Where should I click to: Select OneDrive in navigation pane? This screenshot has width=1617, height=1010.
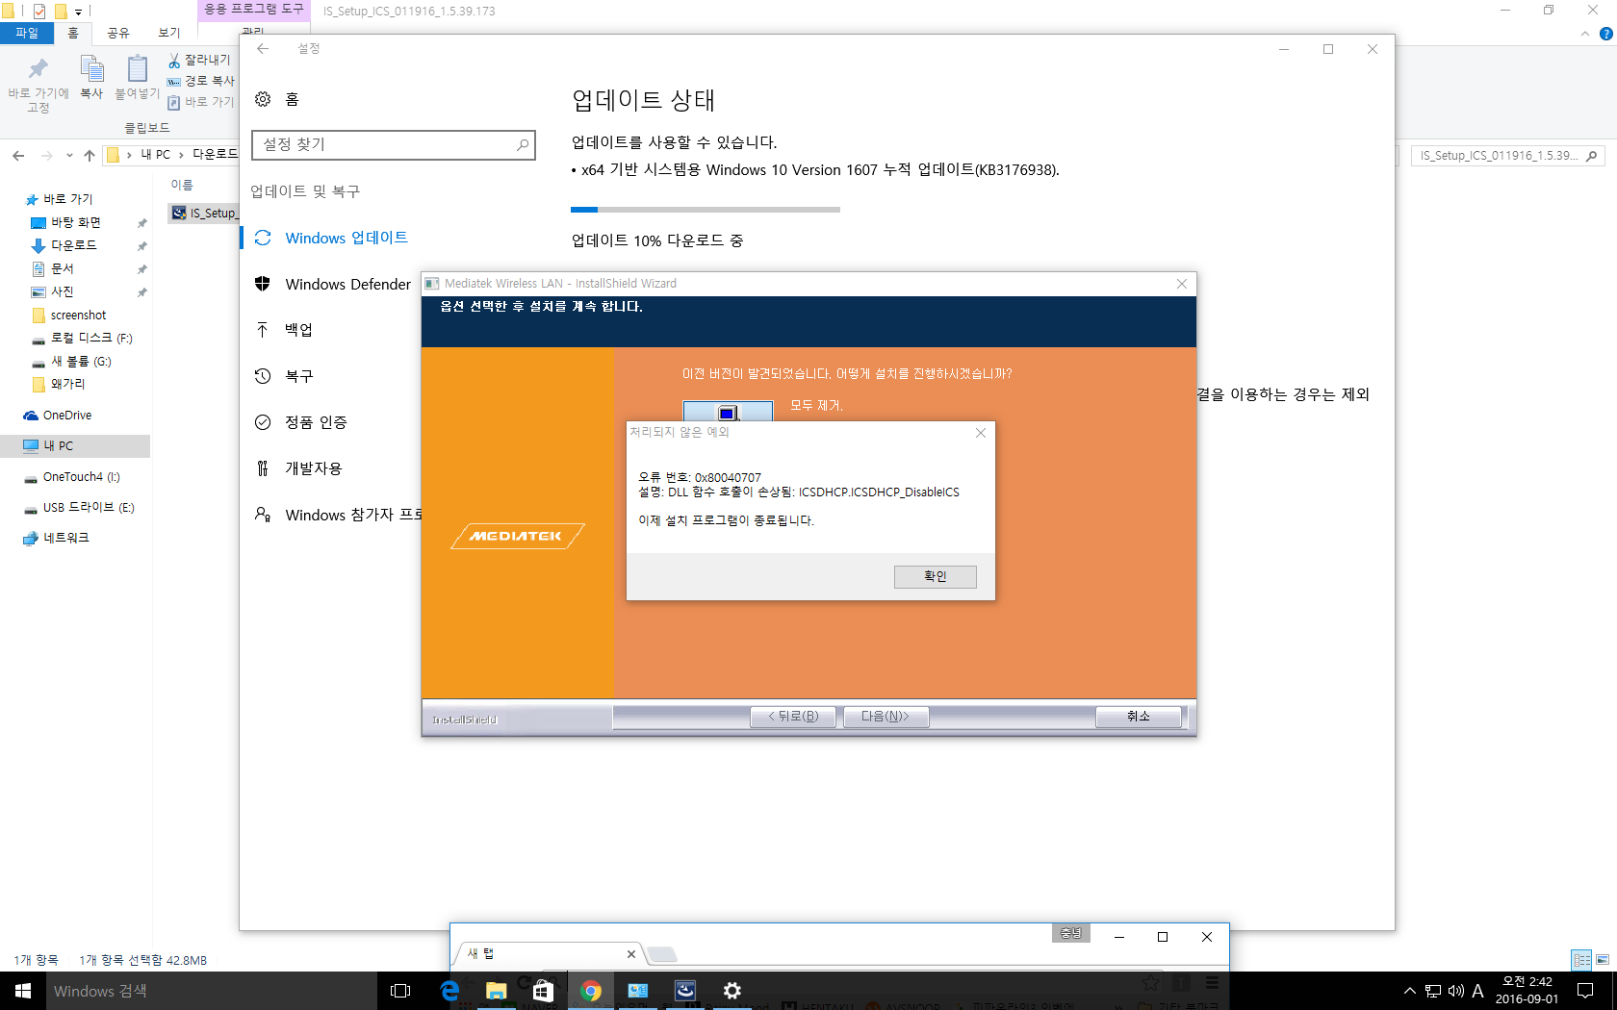[67, 416]
